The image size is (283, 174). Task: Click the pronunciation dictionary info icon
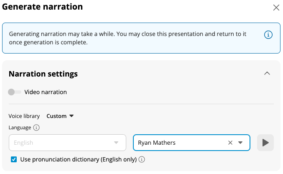click(x=142, y=159)
